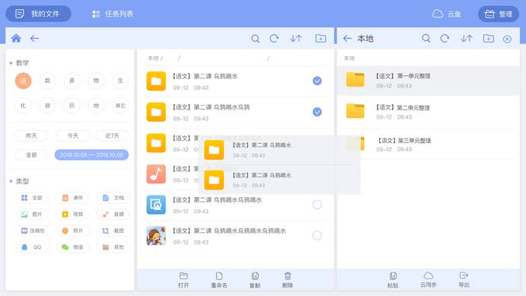The width and height of the screenshot is (526, 296).
Task: Add new folder in 本地 right pane
Action: click(x=489, y=39)
